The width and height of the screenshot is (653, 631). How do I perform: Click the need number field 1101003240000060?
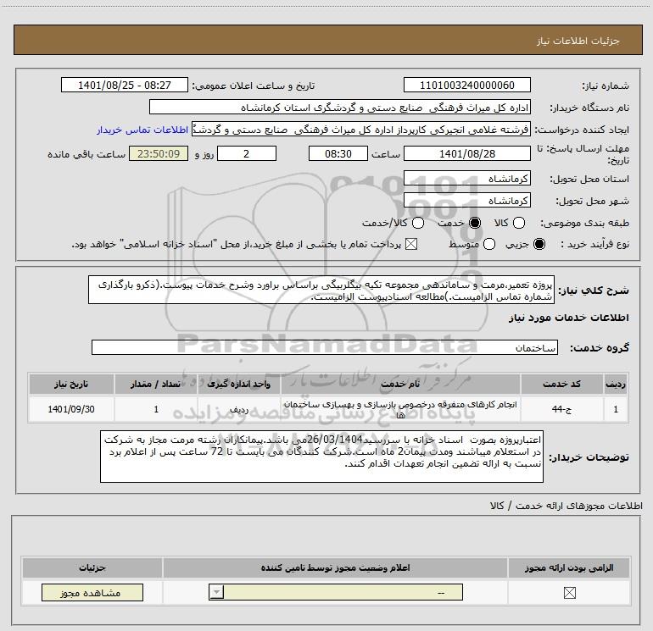466,86
